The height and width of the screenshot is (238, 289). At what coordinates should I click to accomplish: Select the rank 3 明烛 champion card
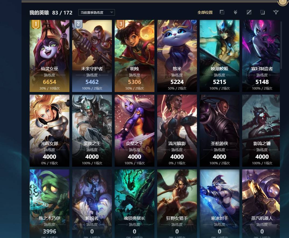tap(135, 56)
